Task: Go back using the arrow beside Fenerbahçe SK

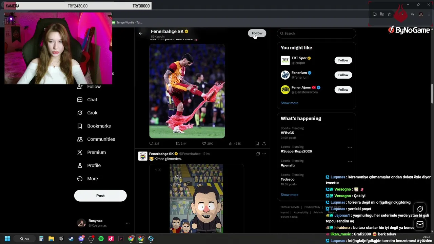Action: coord(141,33)
